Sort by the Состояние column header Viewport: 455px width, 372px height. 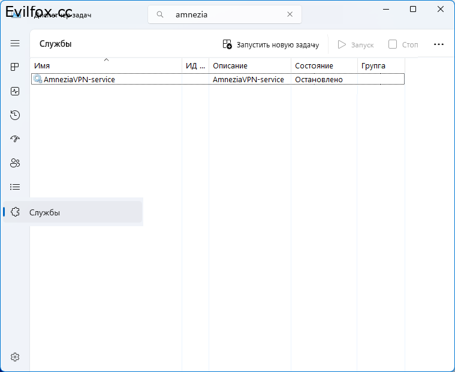pyautogui.click(x=323, y=65)
